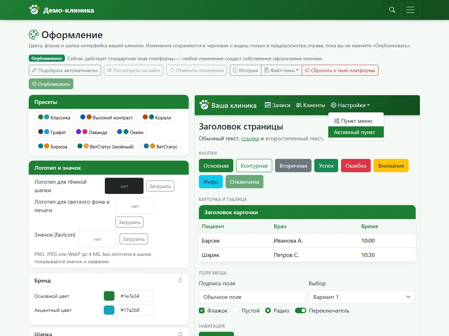
Task: Reset the Бренд section with its reload icon
Action: point(180,280)
